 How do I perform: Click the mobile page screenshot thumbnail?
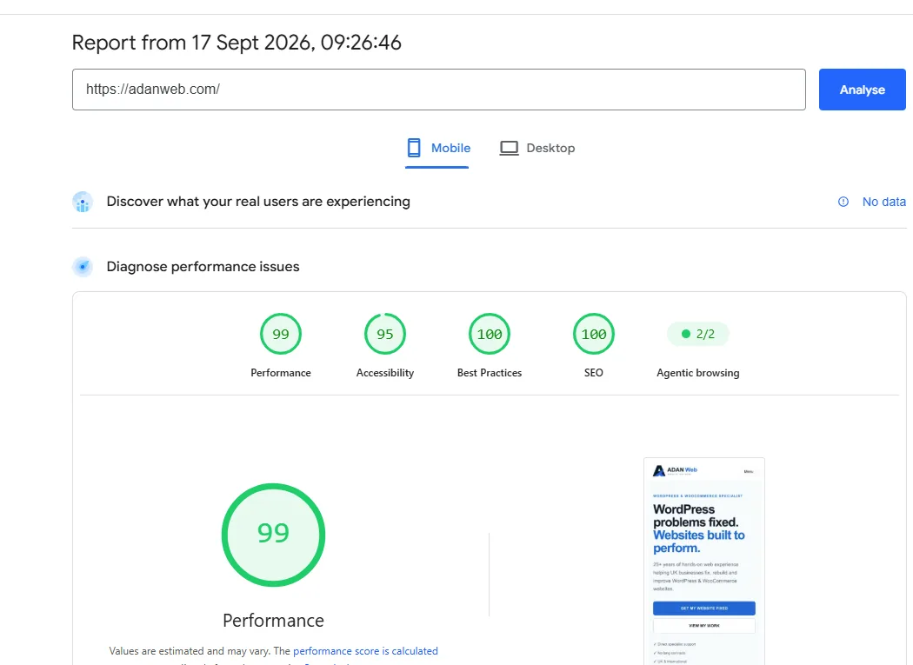coord(704,562)
